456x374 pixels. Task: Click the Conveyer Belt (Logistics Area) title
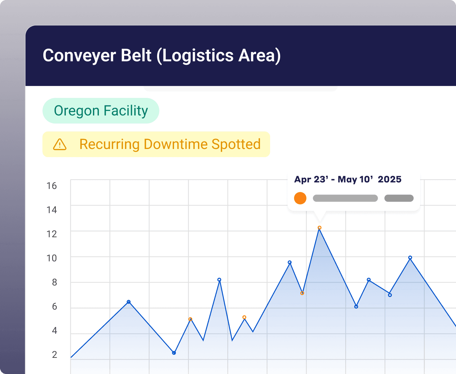162,55
